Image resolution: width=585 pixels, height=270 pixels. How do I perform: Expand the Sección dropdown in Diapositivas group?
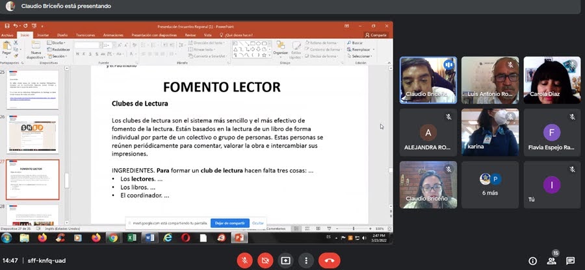pyautogui.click(x=58, y=56)
